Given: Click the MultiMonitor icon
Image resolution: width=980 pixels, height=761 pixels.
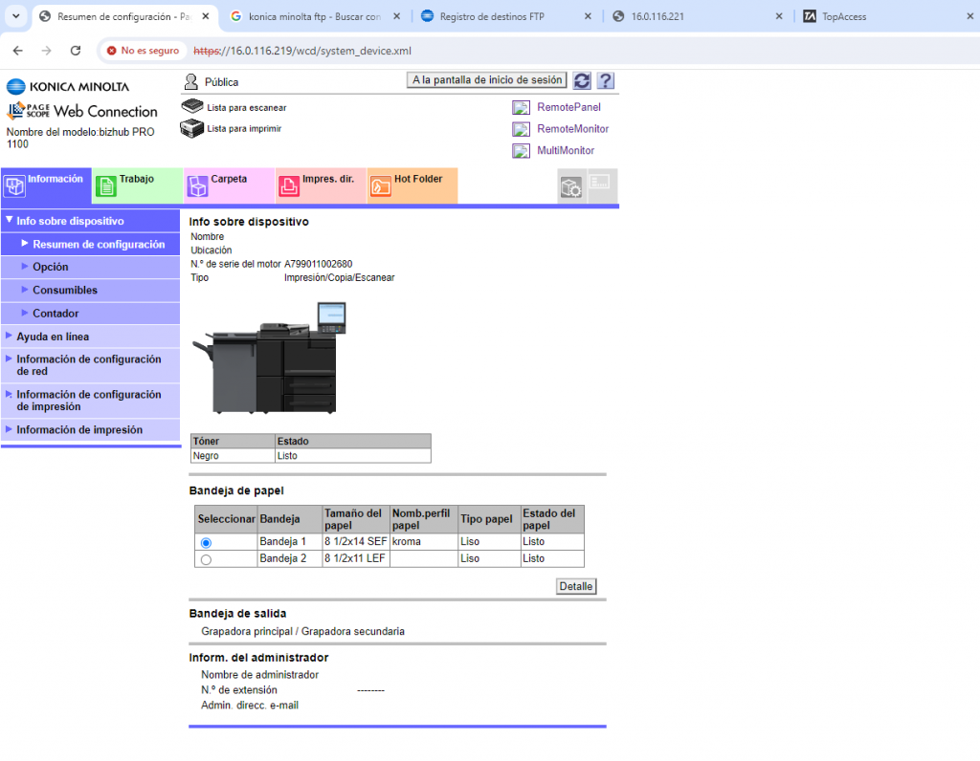Looking at the screenshot, I should click(x=521, y=151).
